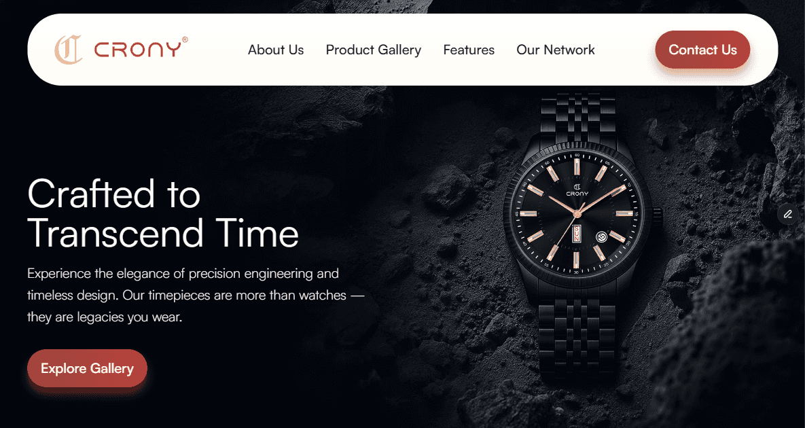This screenshot has width=805, height=428.
Task: Click the CRONY wordmark in the header
Action: (x=138, y=50)
